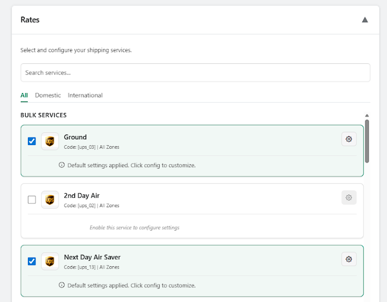
Task: Click the services list scrollbar thumb
Action: (x=367, y=140)
